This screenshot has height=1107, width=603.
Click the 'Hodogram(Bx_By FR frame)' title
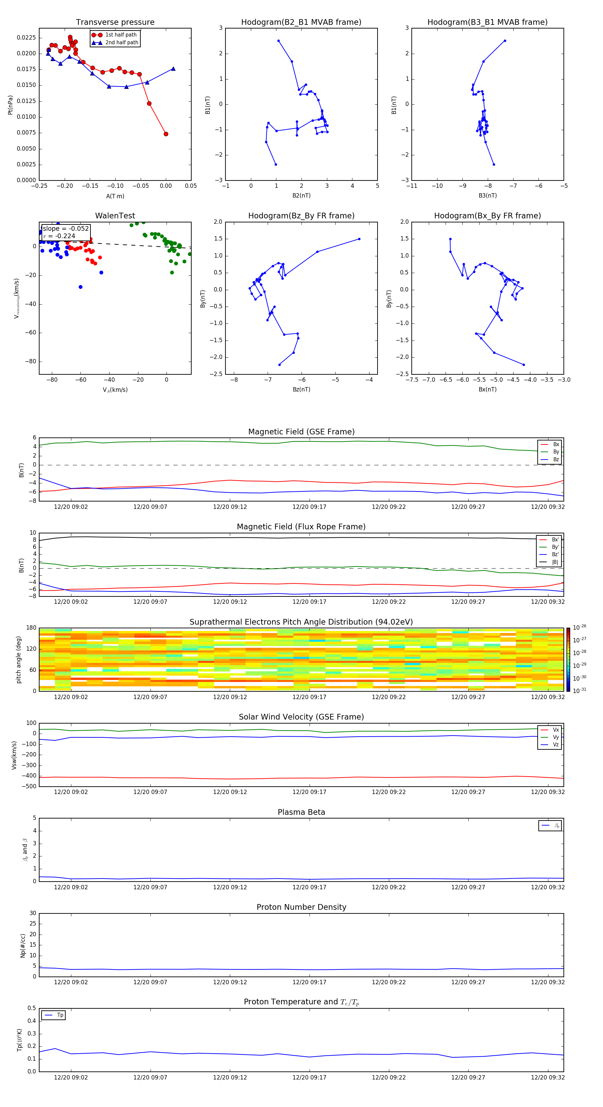click(487, 216)
